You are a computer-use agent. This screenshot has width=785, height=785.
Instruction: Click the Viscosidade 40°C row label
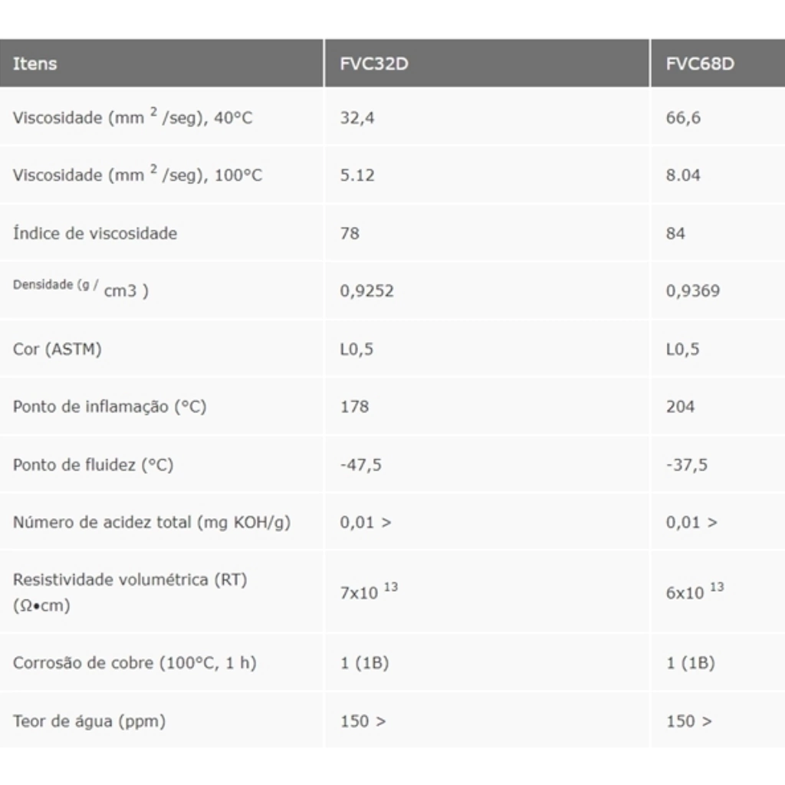tap(132, 118)
